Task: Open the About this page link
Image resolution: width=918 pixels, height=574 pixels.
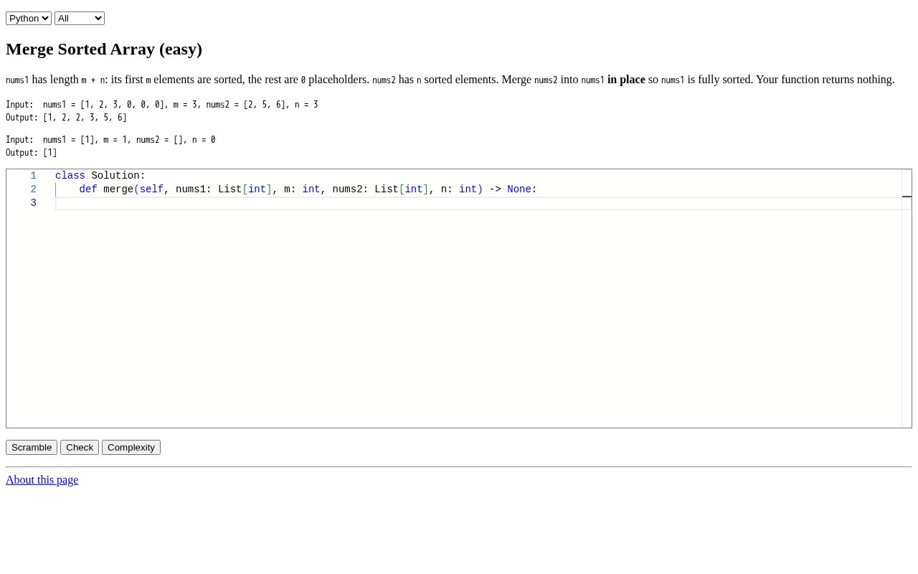Action: [42, 480]
